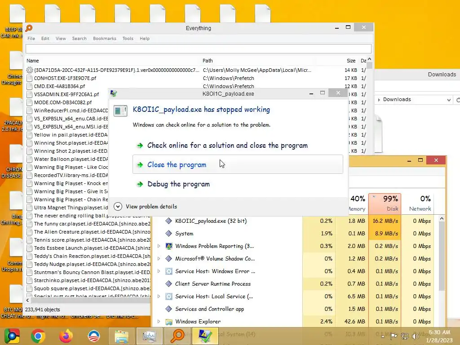The image size is (460, 345).
Task: Open the Search menu in Everything
Action: tap(79, 39)
